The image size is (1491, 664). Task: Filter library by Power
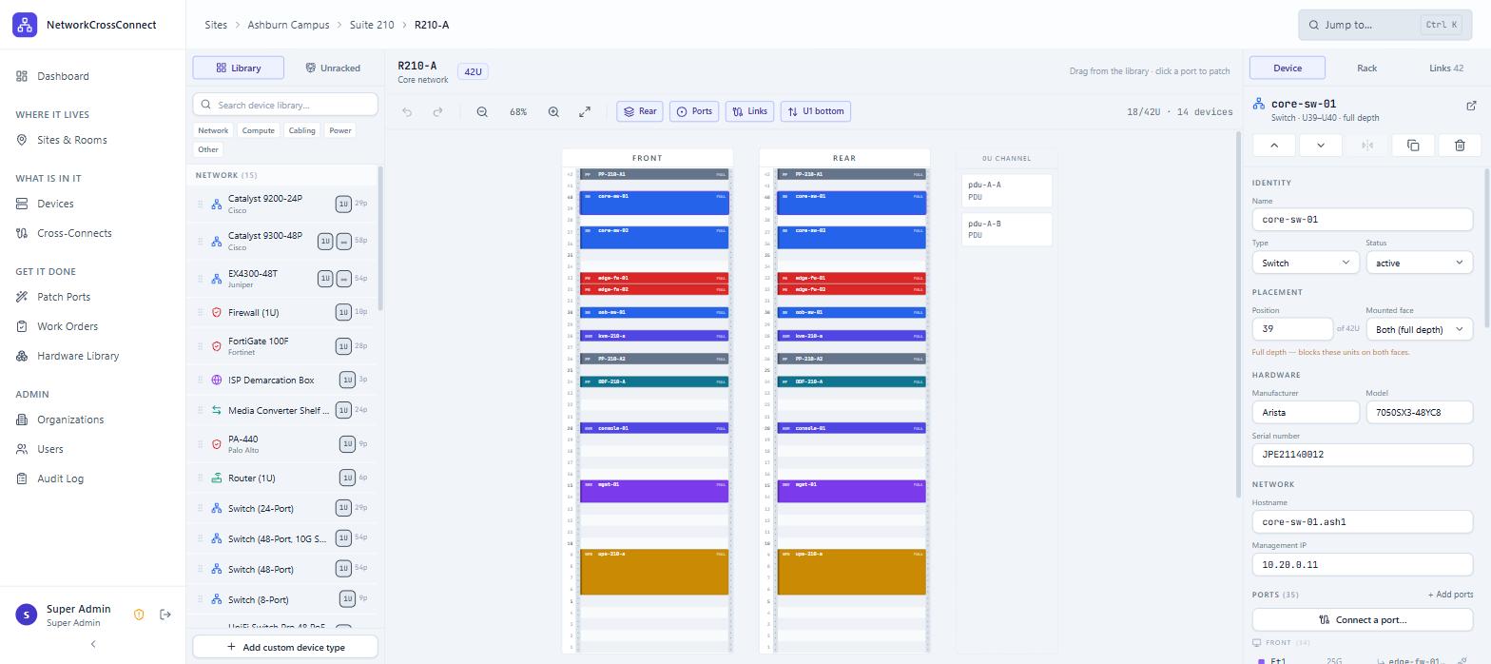340,130
